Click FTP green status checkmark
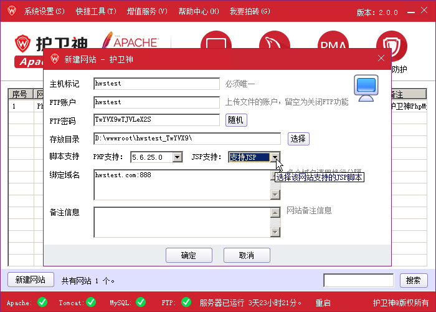The height and width of the screenshot is (312, 436). click(186, 302)
